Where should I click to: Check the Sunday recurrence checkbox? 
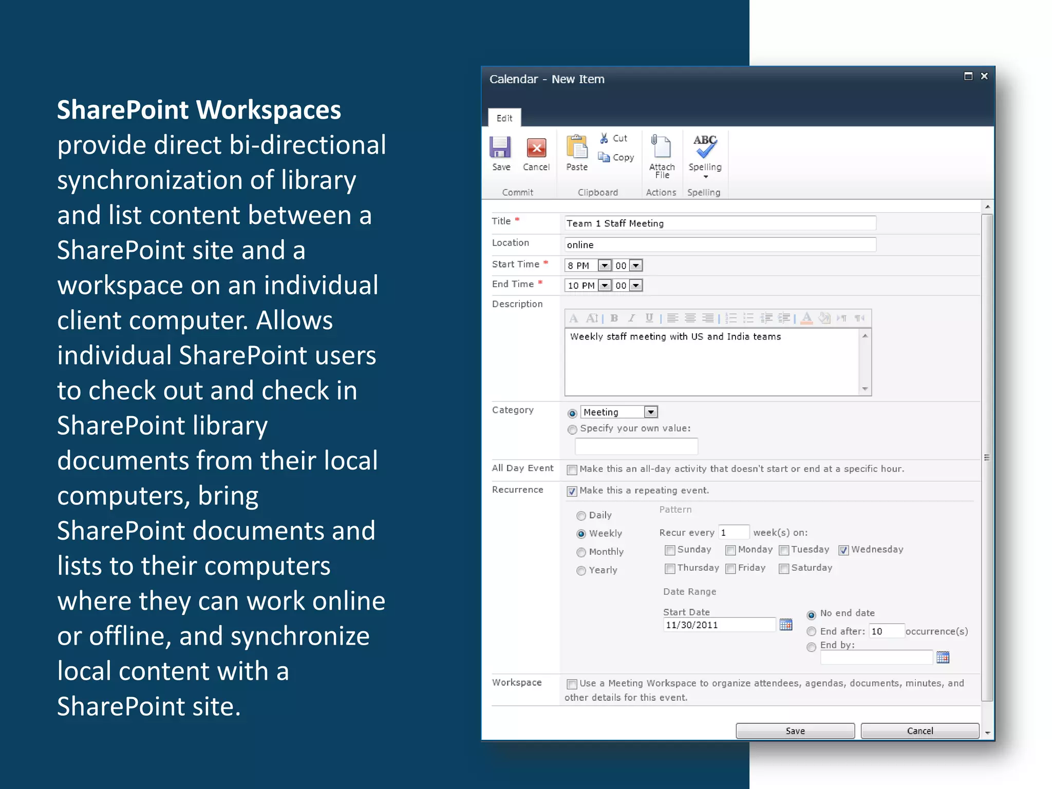tap(670, 550)
